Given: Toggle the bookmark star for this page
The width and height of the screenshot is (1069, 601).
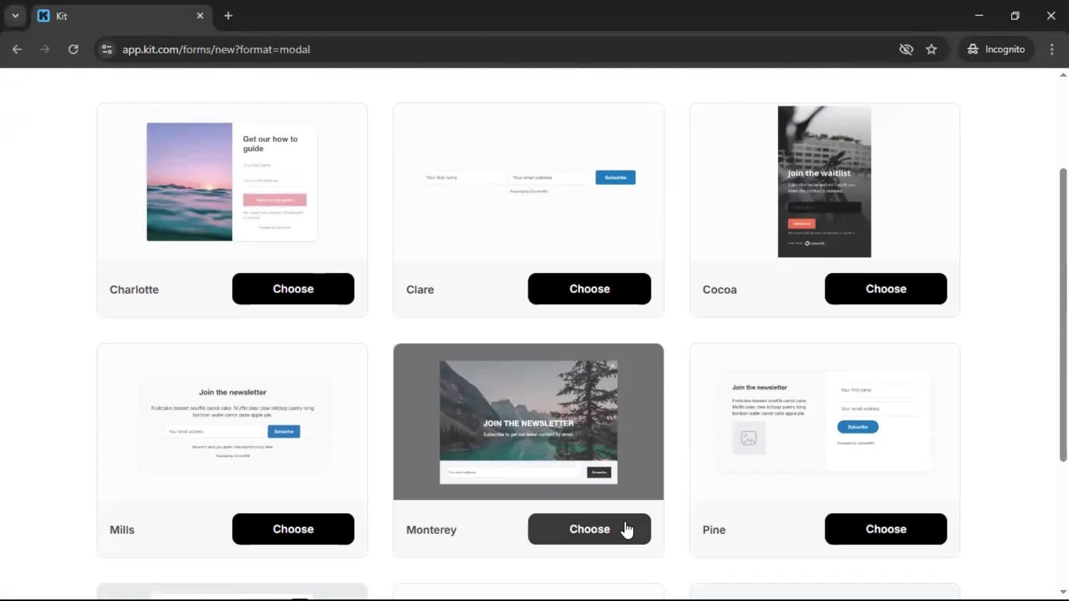Looking at the screenshot, I should pos(931,49).
